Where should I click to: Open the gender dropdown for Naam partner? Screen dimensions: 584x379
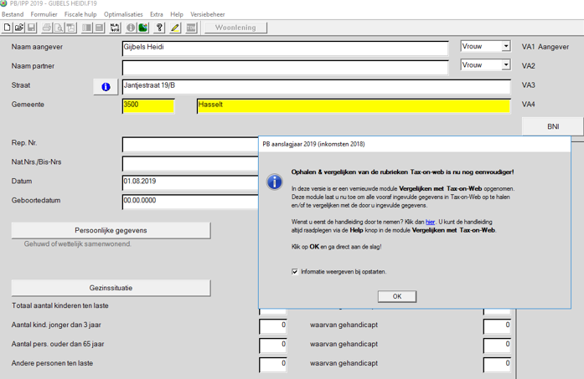506,65
